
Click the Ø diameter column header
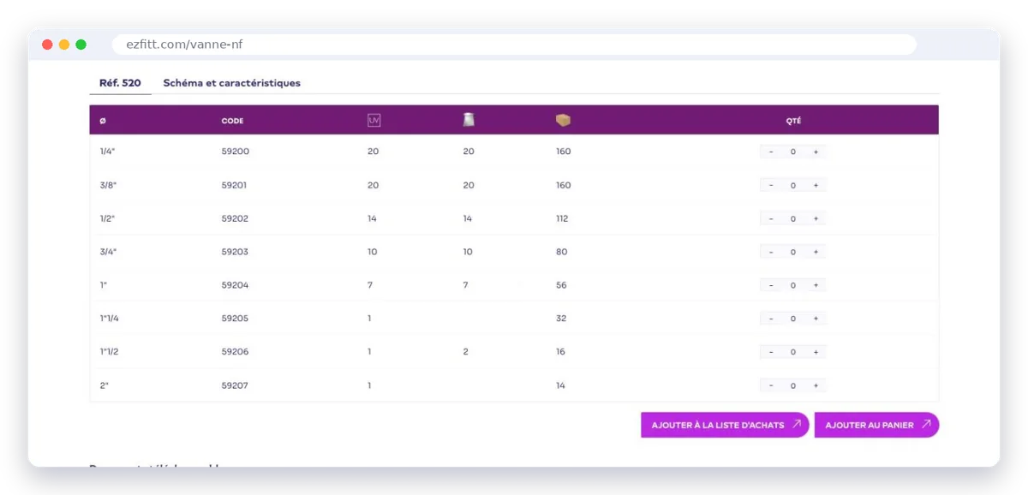103,121
